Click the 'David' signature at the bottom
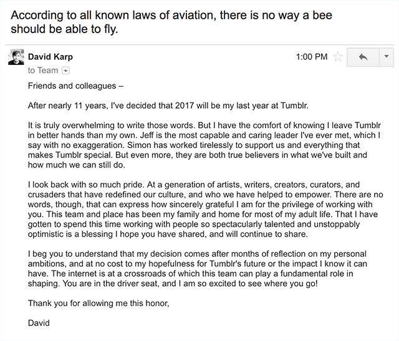The height and width of the screenshot is (341, 399). coord(39,323)
